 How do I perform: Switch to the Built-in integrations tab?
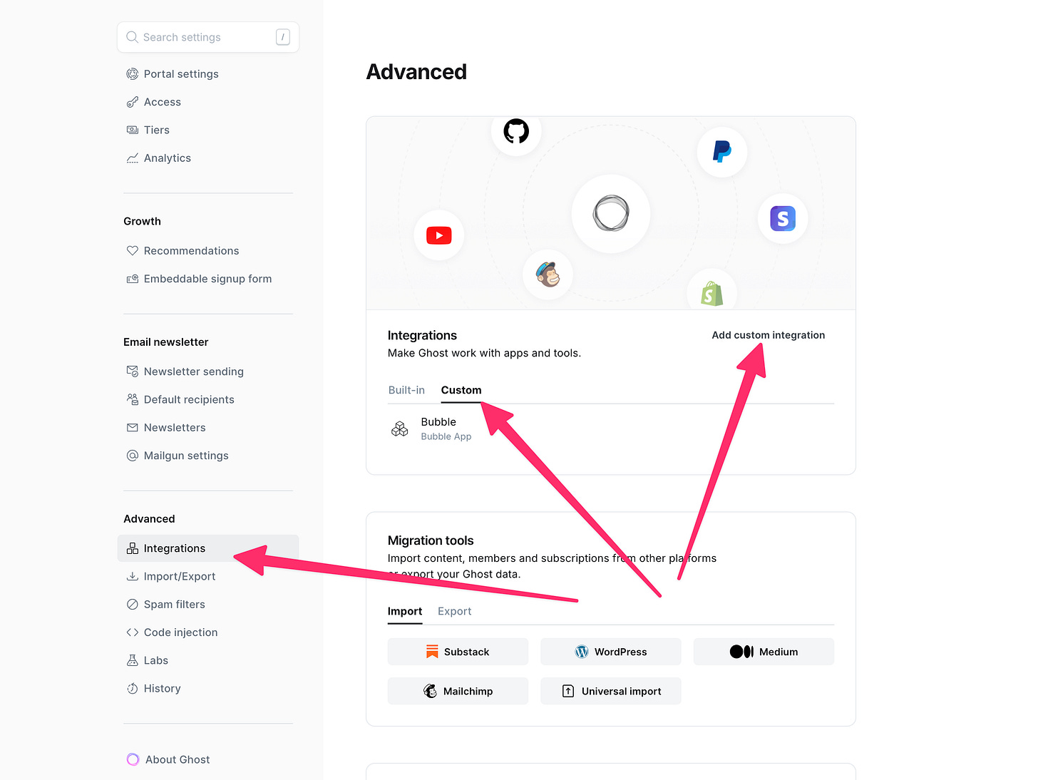(406, 390)
